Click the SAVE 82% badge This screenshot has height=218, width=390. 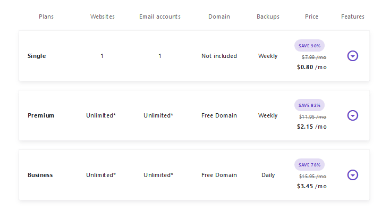coord(309,105)
